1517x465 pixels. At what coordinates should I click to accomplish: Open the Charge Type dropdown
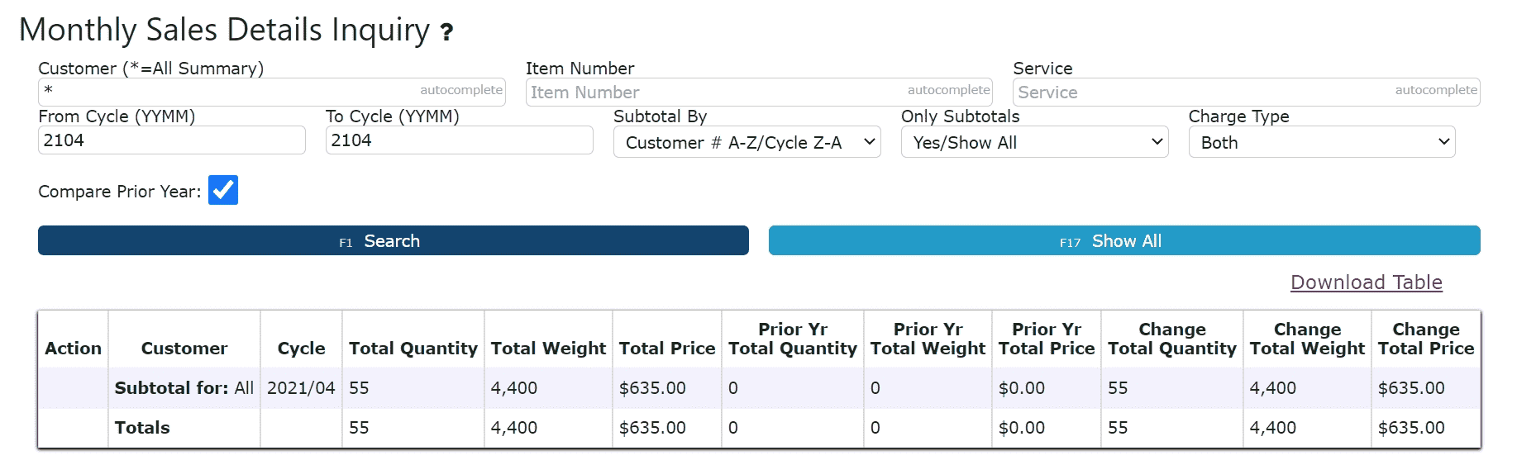point(1321,142)
